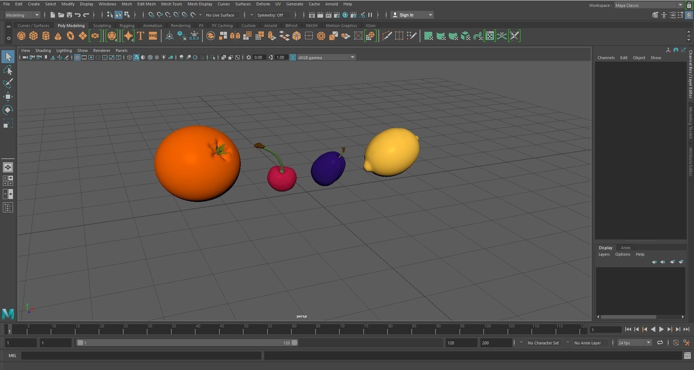Open the No Character Set dropdown arrow
Viewport: 694px width, 370px height.
pos(521,343)
